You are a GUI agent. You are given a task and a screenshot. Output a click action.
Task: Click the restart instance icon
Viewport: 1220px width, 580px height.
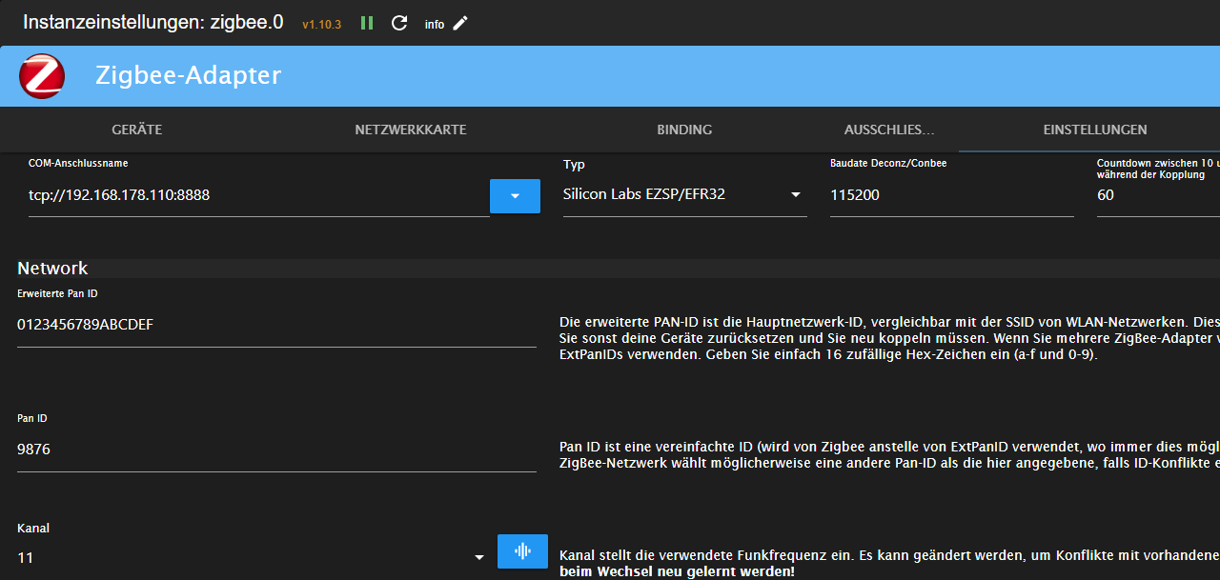click(399, 23)
